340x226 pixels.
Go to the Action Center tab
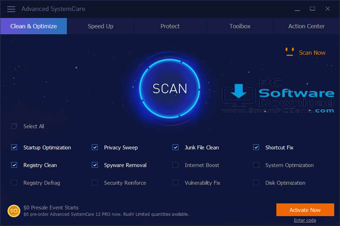pyautogui.click(x=306, y=26)
